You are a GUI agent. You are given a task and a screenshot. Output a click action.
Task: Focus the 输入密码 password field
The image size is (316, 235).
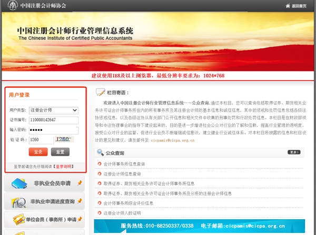pos(53,130)
